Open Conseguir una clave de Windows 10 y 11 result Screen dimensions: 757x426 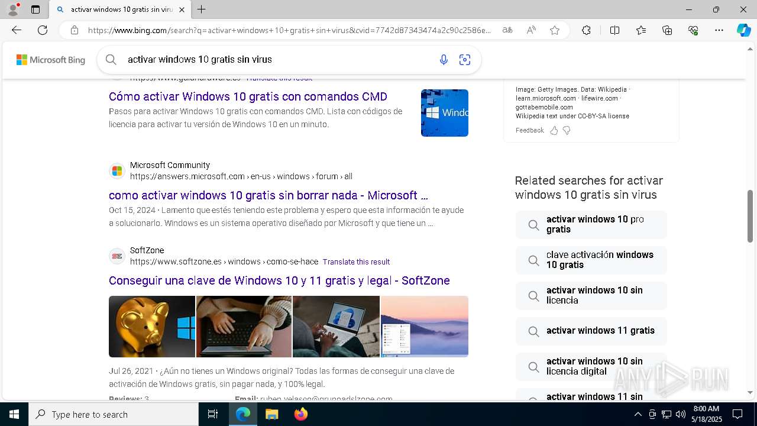pyautogui.click(x=279, y=280)
